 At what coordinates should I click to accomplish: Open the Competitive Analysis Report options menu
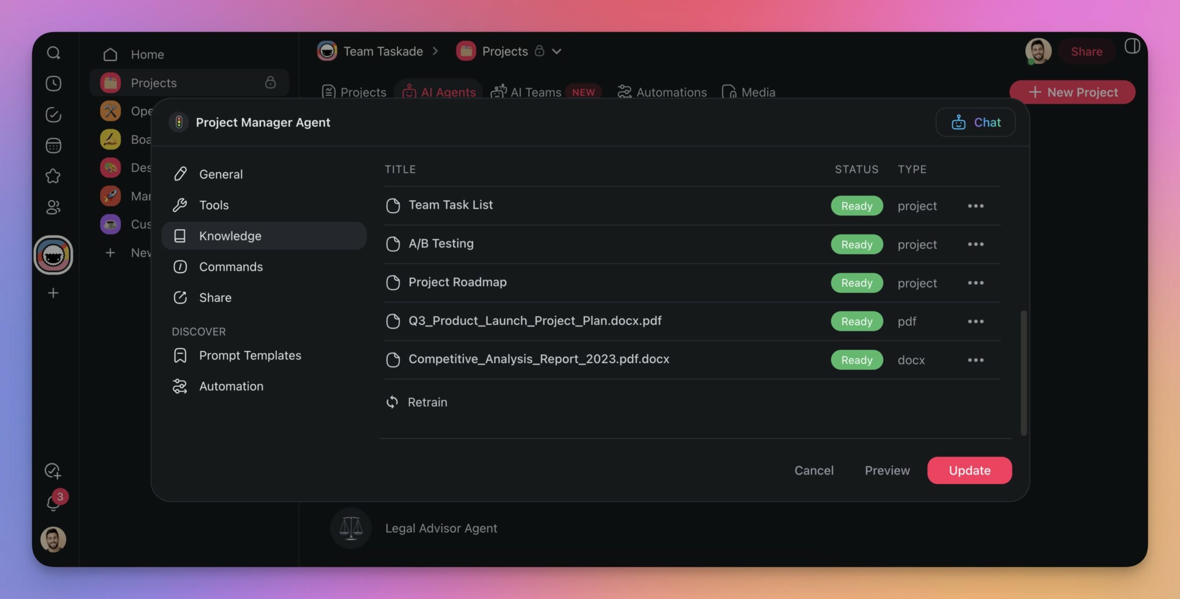[x=976, y=360]
